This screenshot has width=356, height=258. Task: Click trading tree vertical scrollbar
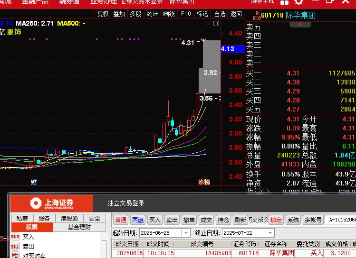point(104,249)
